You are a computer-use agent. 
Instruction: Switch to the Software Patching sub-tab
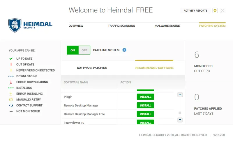tap(92, 68)
